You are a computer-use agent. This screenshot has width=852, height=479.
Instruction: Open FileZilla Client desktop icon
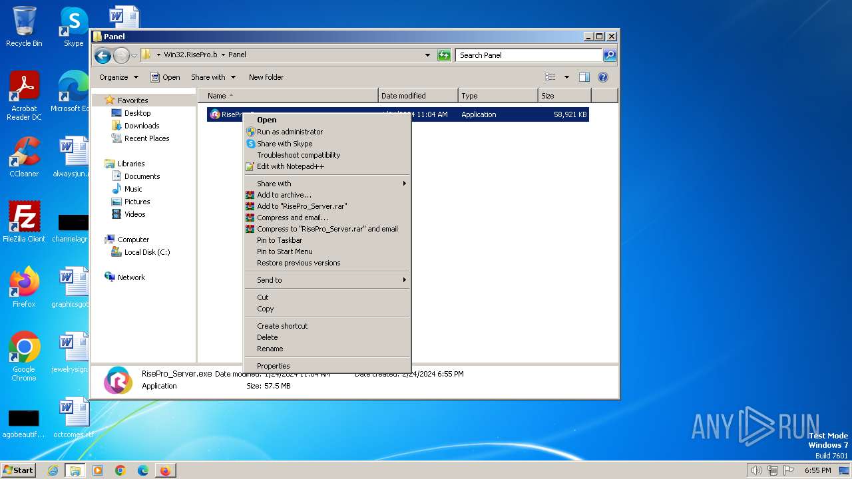click(x=24, y=222)
